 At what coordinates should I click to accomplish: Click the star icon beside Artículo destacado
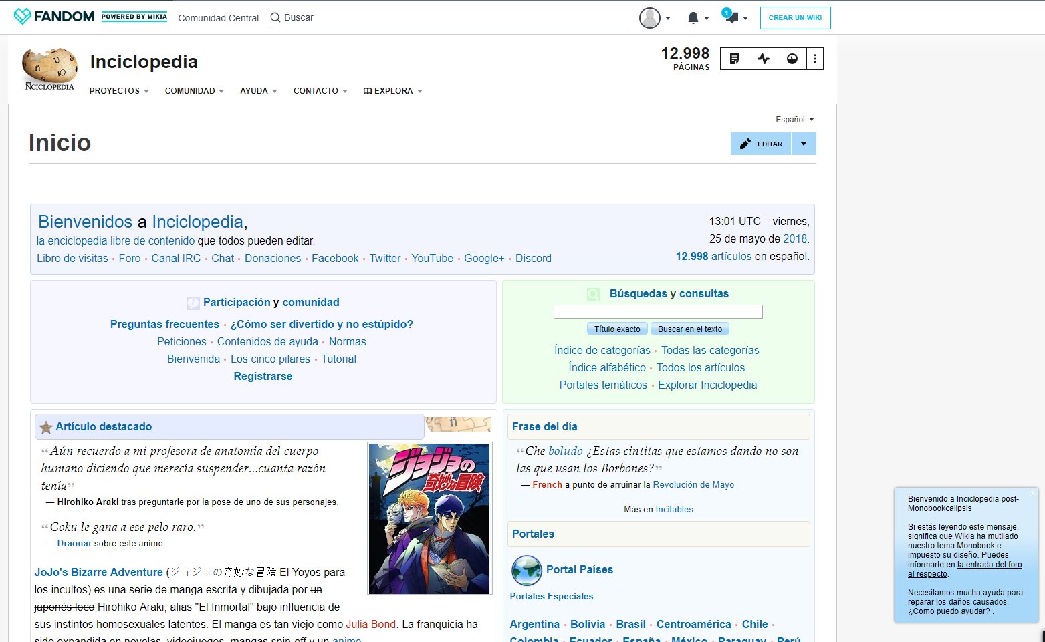click(46, 427)
